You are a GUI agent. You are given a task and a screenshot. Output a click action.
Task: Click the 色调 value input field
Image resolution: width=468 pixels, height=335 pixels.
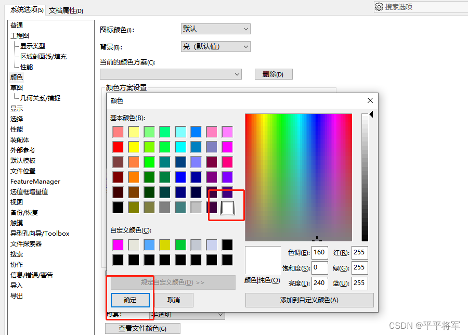(319, 252)
